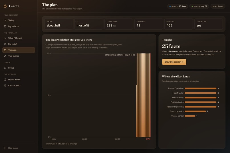Image resolution: width=230 pixels, height=153 pixels.
Task: Open the Focus page
Action: 19,68
